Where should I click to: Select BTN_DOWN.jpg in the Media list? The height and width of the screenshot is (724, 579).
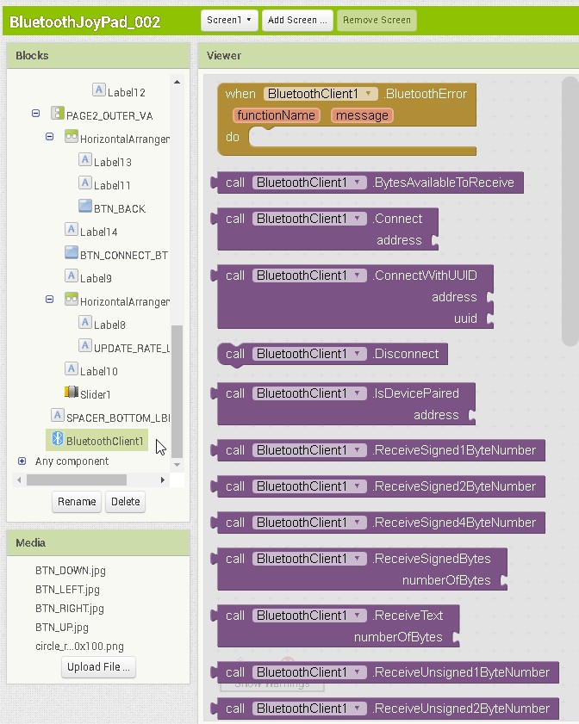[71, 570]
